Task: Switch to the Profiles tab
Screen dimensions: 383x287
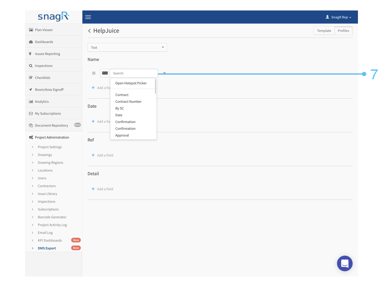Action: click(343, 31)
